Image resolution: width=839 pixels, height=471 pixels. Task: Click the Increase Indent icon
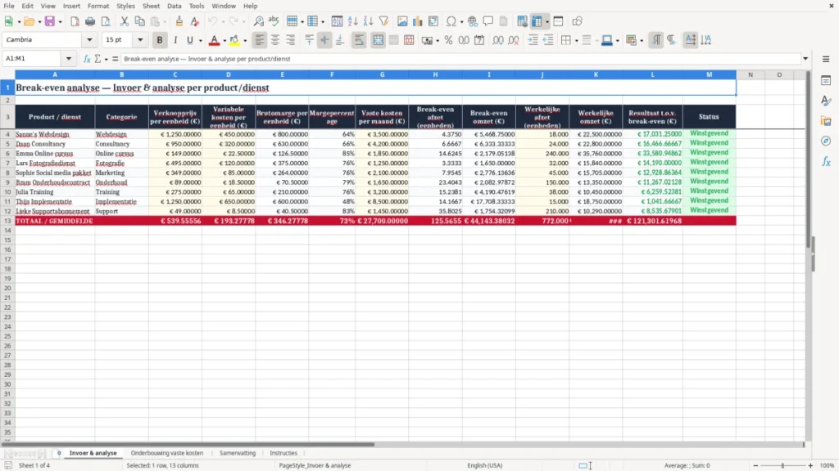click(533, 40)
